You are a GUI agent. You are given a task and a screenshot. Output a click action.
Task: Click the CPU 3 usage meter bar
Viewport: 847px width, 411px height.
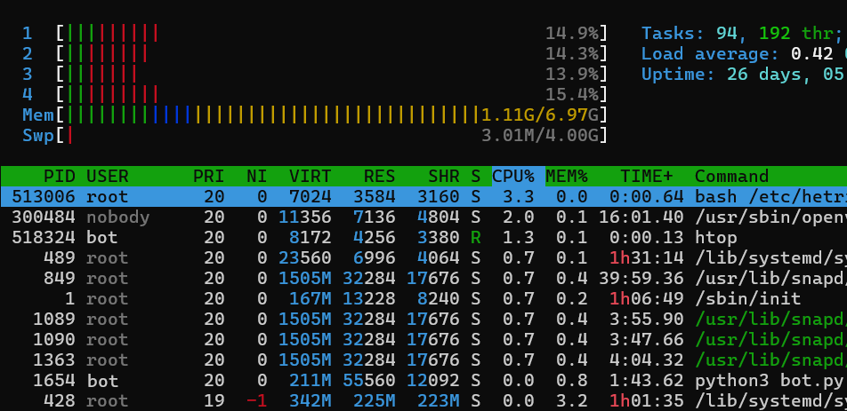click(332, 75)
